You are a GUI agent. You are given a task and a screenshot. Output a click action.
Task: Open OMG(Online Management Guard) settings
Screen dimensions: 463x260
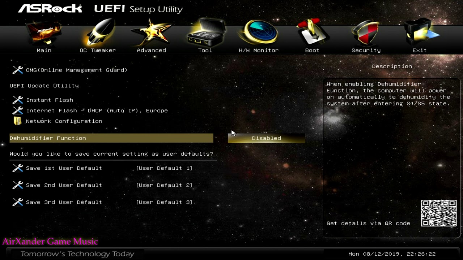click(x=77, y=70)
